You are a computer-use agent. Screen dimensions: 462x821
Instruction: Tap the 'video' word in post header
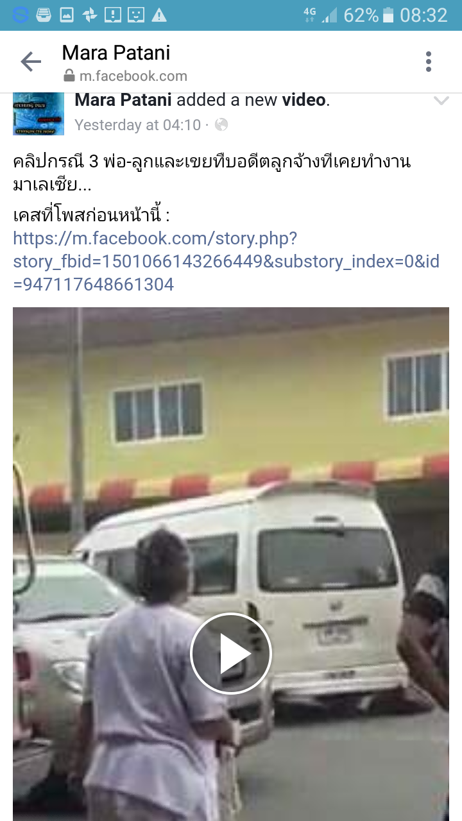pos(304,100)
